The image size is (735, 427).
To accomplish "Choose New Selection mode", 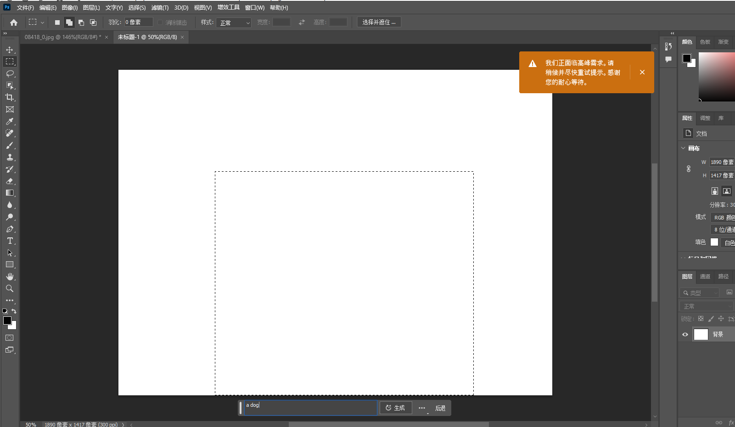I will [57, 22].
